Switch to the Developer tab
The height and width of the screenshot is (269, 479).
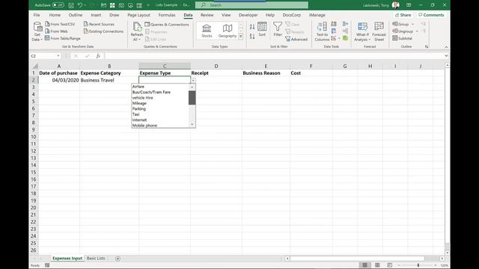248,15
